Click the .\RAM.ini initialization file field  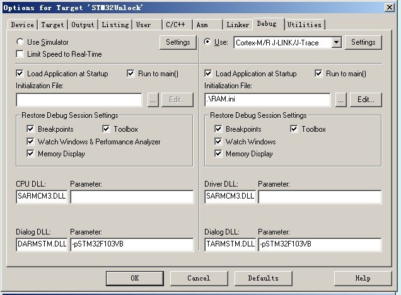(267, 100)
